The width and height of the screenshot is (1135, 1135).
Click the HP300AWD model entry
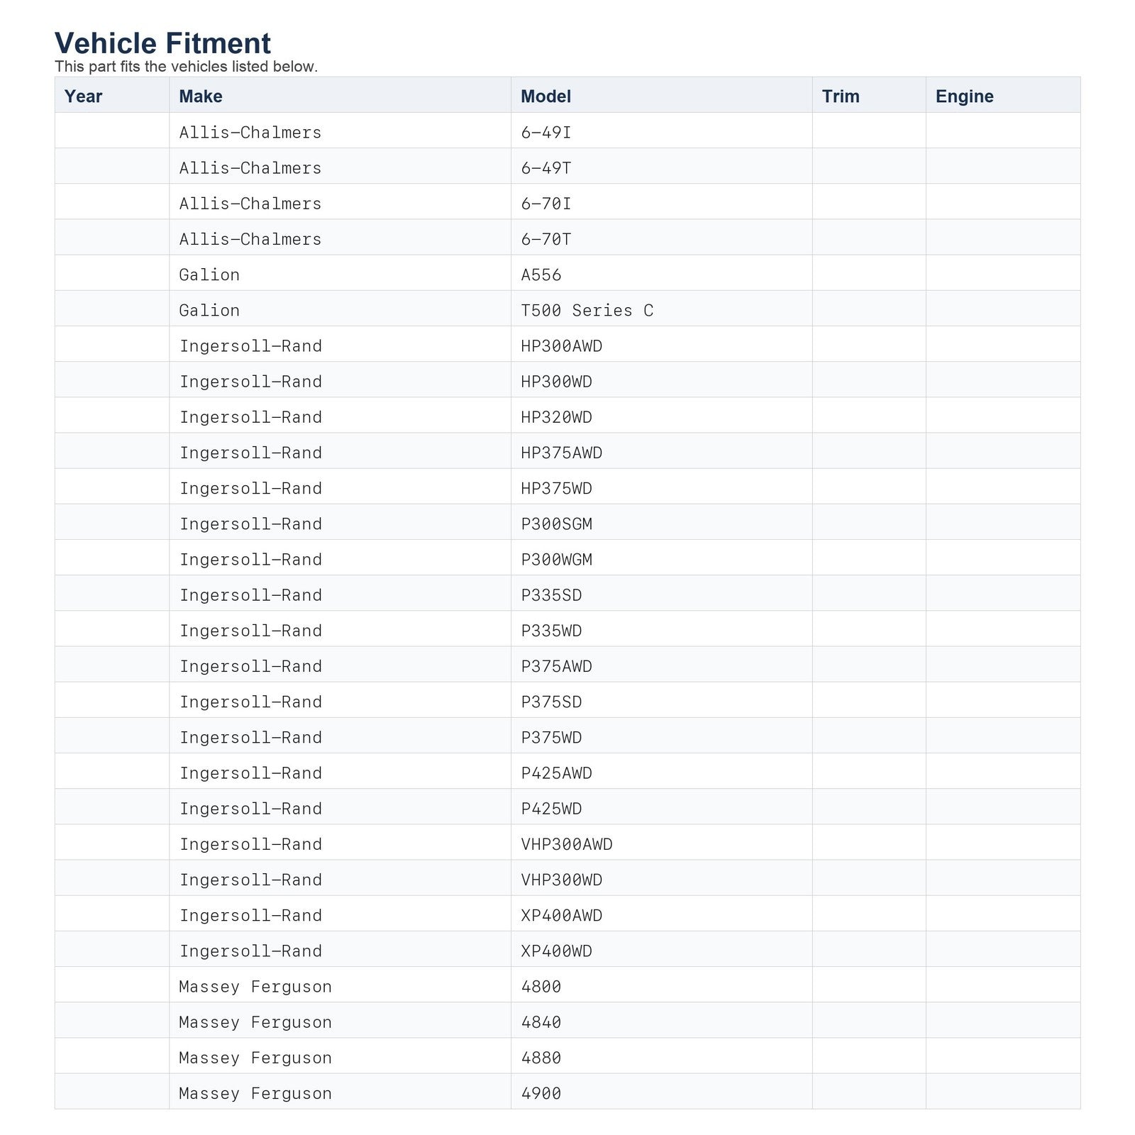pos(661,344)
